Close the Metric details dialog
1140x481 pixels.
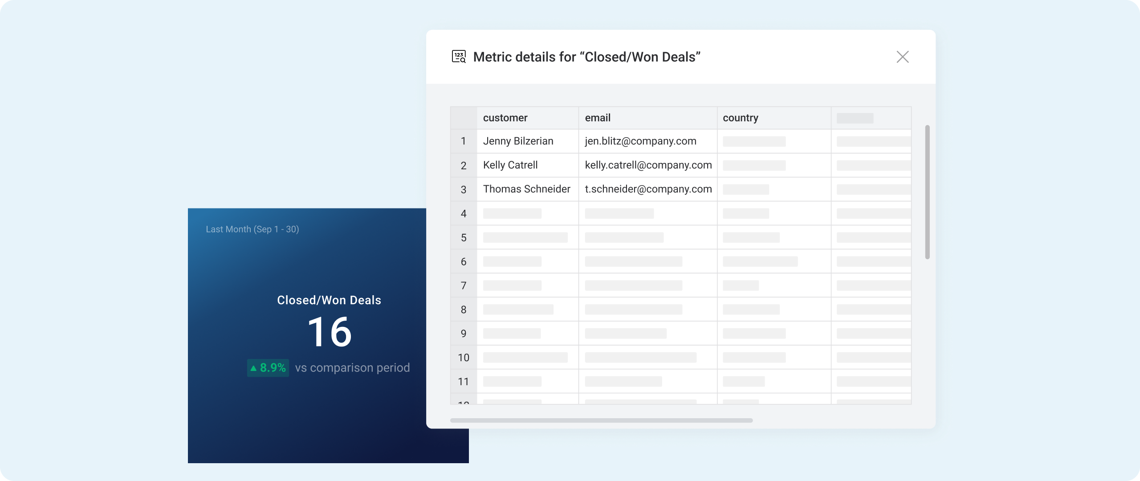902,57
